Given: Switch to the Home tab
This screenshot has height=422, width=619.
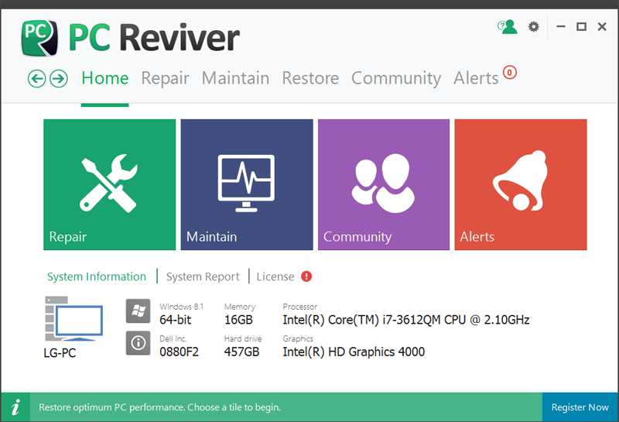Looking at the screenshot, I should [105, 78].
